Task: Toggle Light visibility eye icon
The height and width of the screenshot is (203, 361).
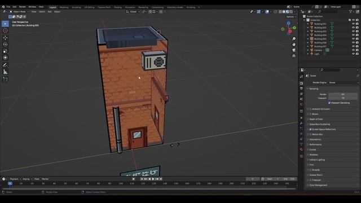Action: 353,54
